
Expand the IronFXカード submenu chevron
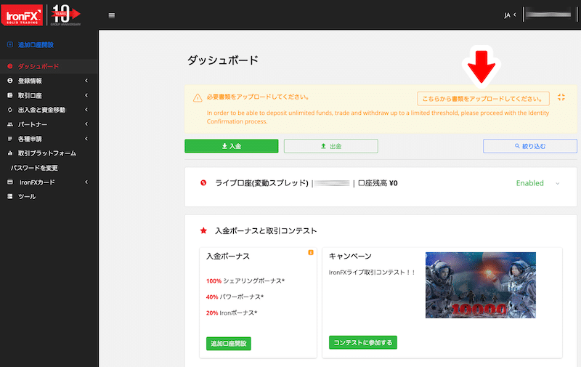click(86, 182)
